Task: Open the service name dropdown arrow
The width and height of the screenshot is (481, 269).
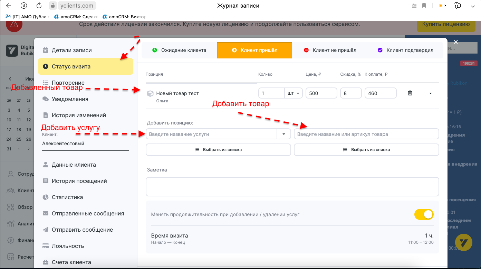Action: (x=284, y=134)
